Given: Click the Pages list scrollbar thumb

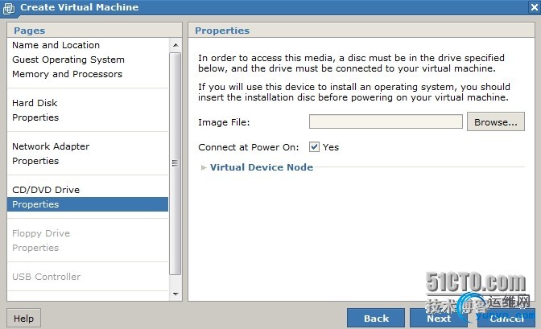Looking at the screenshot, I should 176,163.
